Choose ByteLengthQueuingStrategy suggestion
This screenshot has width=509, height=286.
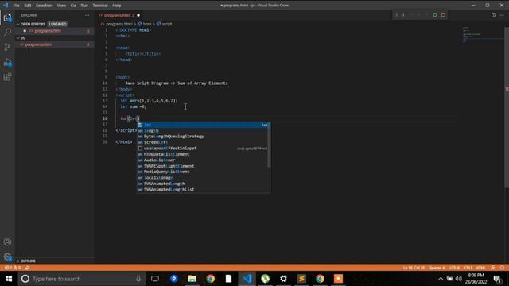click(203, 137)
